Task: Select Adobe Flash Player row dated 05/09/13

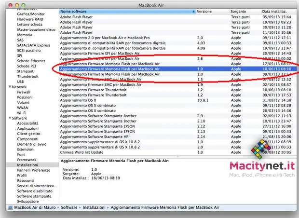Action: (x=178, y=17)
